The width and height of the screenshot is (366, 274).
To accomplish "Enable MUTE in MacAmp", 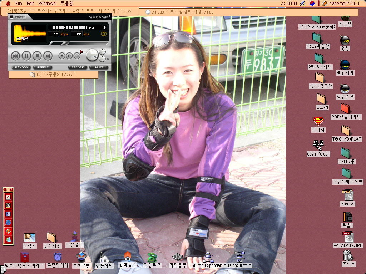I will [99, 67].
